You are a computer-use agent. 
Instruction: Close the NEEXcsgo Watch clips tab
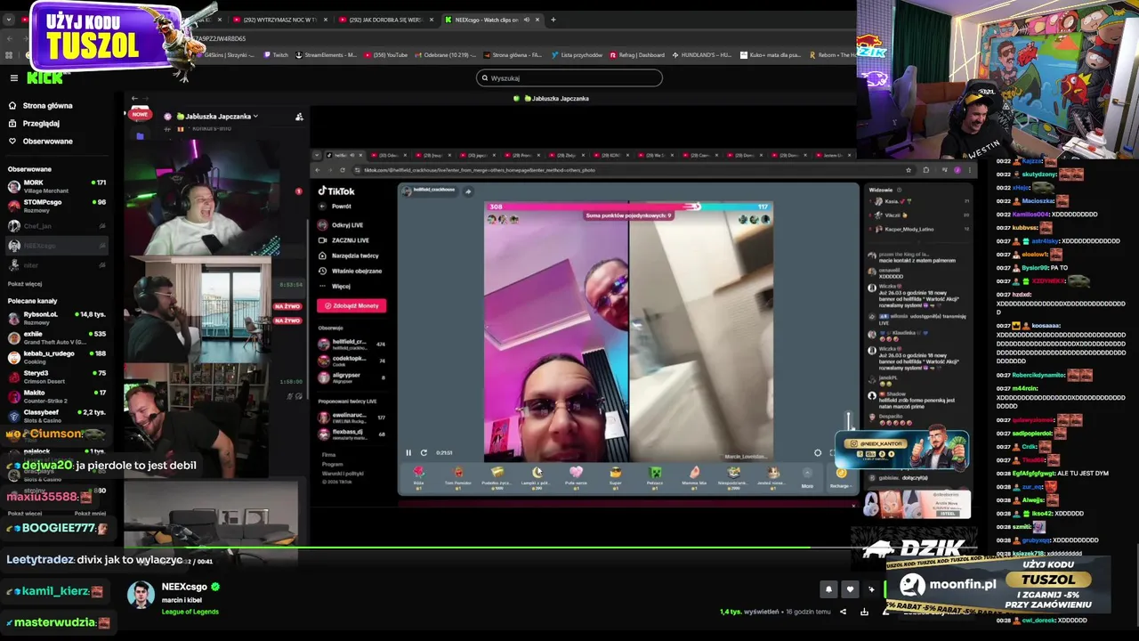(x=538, y=20)
